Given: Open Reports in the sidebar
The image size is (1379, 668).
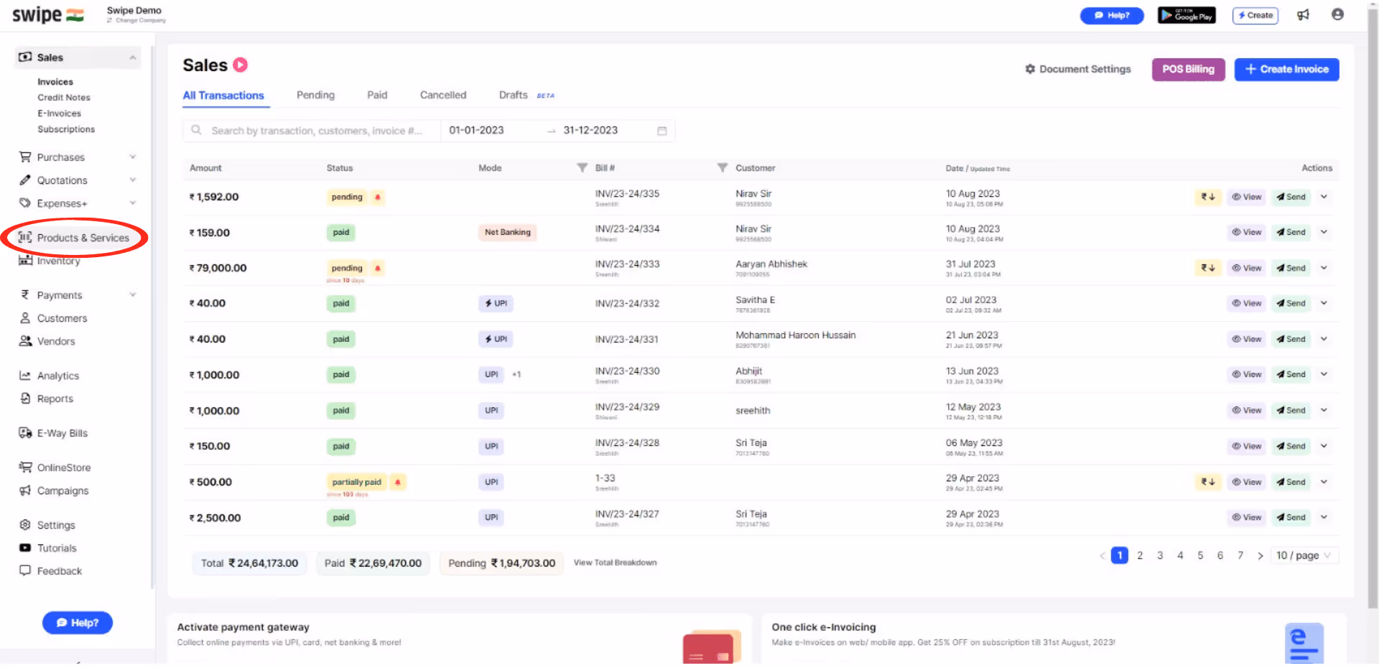Looking at the screenshot, I should pos(46,399).
